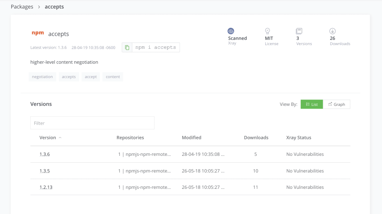This screenshot has width=382, height=214.
Task: Open version 1.3.5 row
Action: point(45,171)
